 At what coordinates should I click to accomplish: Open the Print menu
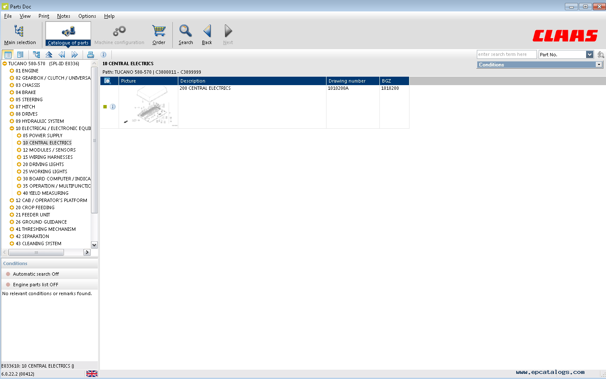pos(44,16)
